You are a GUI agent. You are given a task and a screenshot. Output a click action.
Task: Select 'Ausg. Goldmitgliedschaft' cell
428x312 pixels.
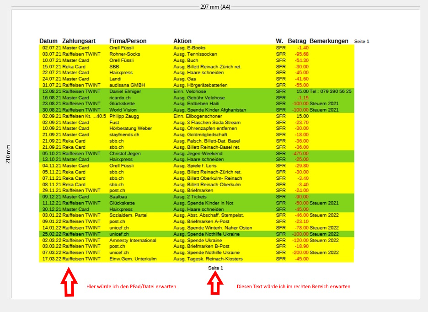click(x=200, y=134)
